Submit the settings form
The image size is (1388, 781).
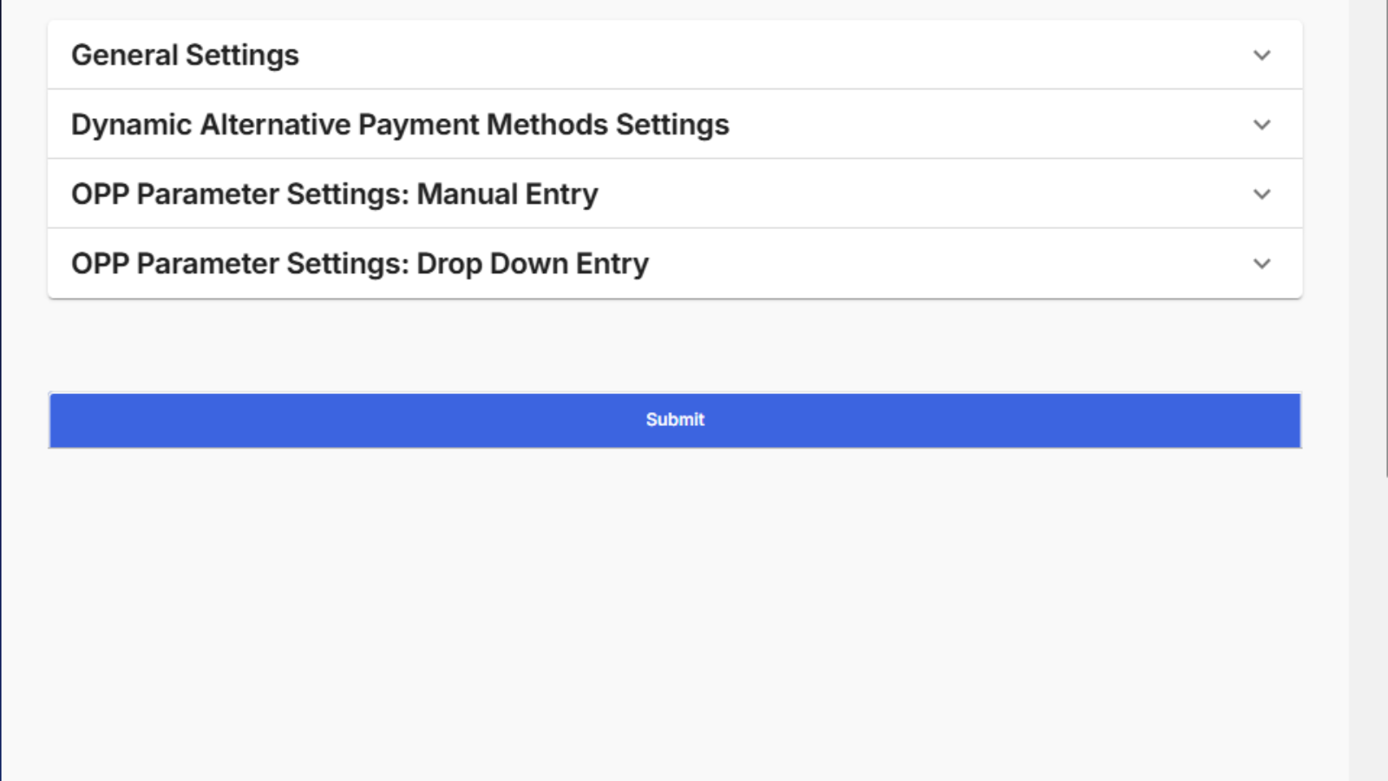coord(675,421)
